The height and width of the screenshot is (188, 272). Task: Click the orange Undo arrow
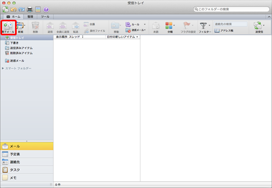click(x=14, y=9)
